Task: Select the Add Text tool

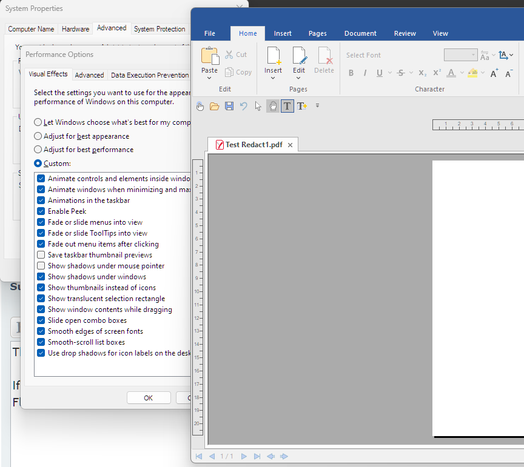Action: click(301, 106)
